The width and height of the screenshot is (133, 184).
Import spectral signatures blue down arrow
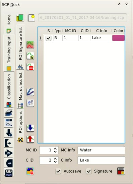point(30,128)
